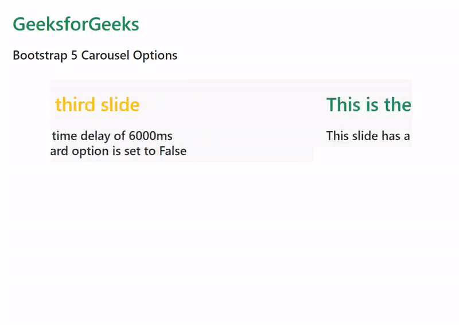Click the "option is set to False" line
This screenshot has width=459, height=325.
pyautogui.click(x=118, y=152)
